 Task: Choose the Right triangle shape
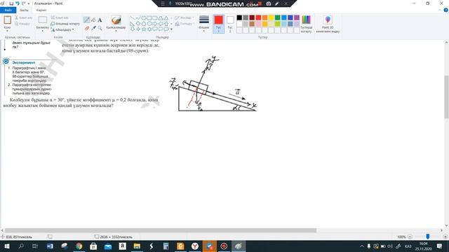[x=133, y=23]
